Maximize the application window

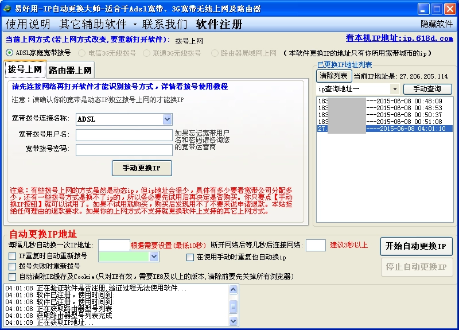click(x=436, y=9)
